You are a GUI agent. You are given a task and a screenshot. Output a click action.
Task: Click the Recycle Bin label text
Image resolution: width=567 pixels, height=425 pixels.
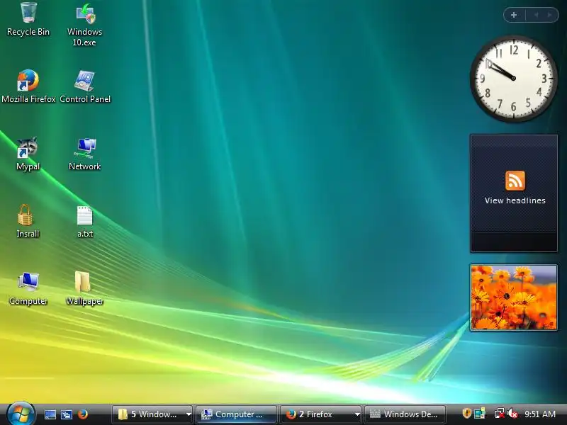[28, 32]
